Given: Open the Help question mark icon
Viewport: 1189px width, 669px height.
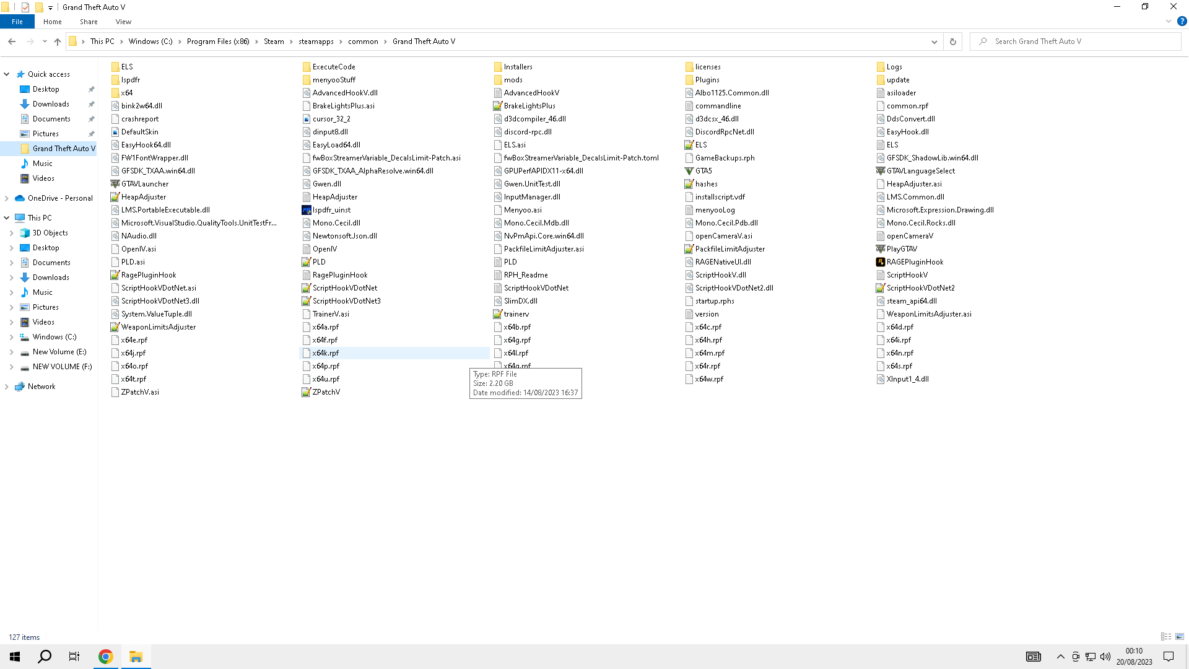Looking at the screenshot, I should click(1182, 21).
